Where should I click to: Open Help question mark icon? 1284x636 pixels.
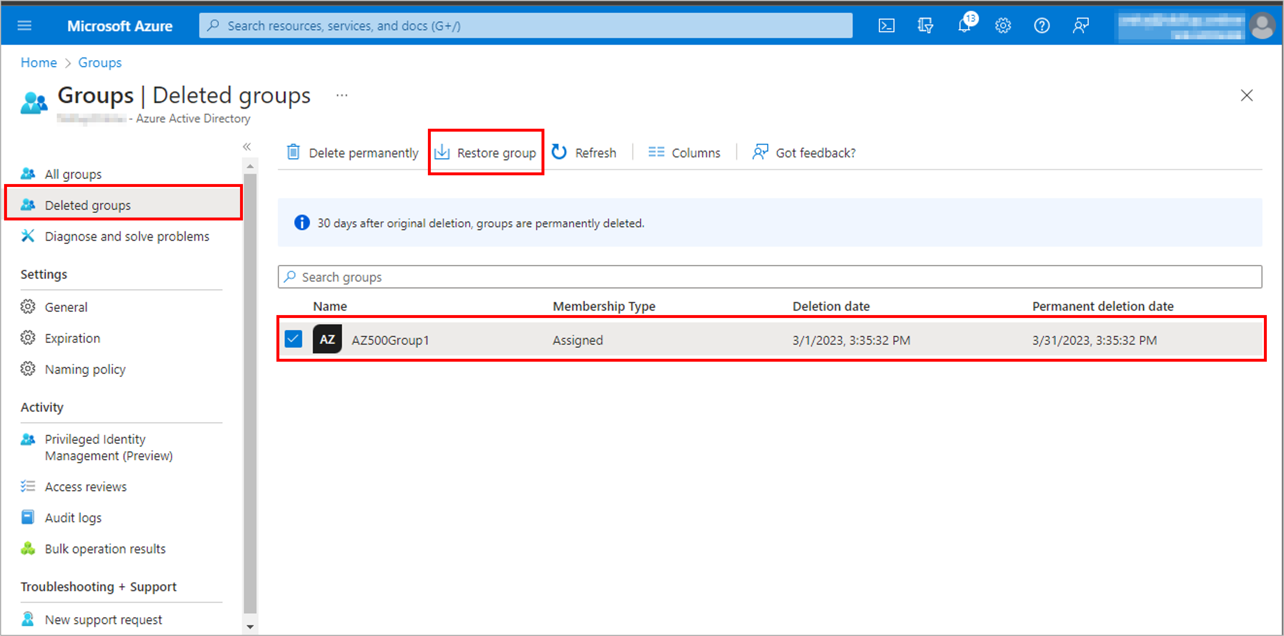1042,25
